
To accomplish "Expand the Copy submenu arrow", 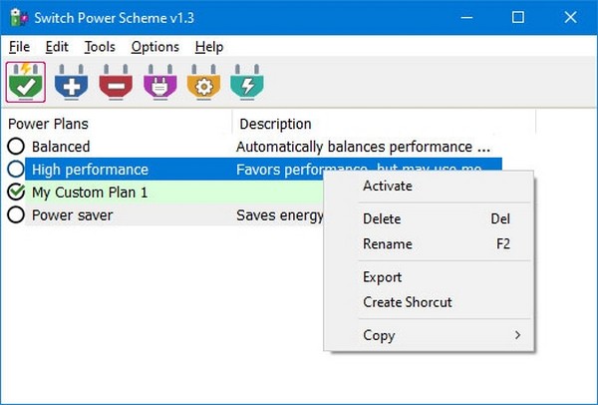I will click(x=517, y=335).
